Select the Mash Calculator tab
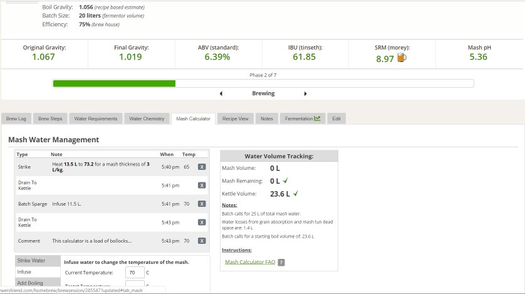Image resolution: width=525 pixels, height=294 pixels. point(193,118)
